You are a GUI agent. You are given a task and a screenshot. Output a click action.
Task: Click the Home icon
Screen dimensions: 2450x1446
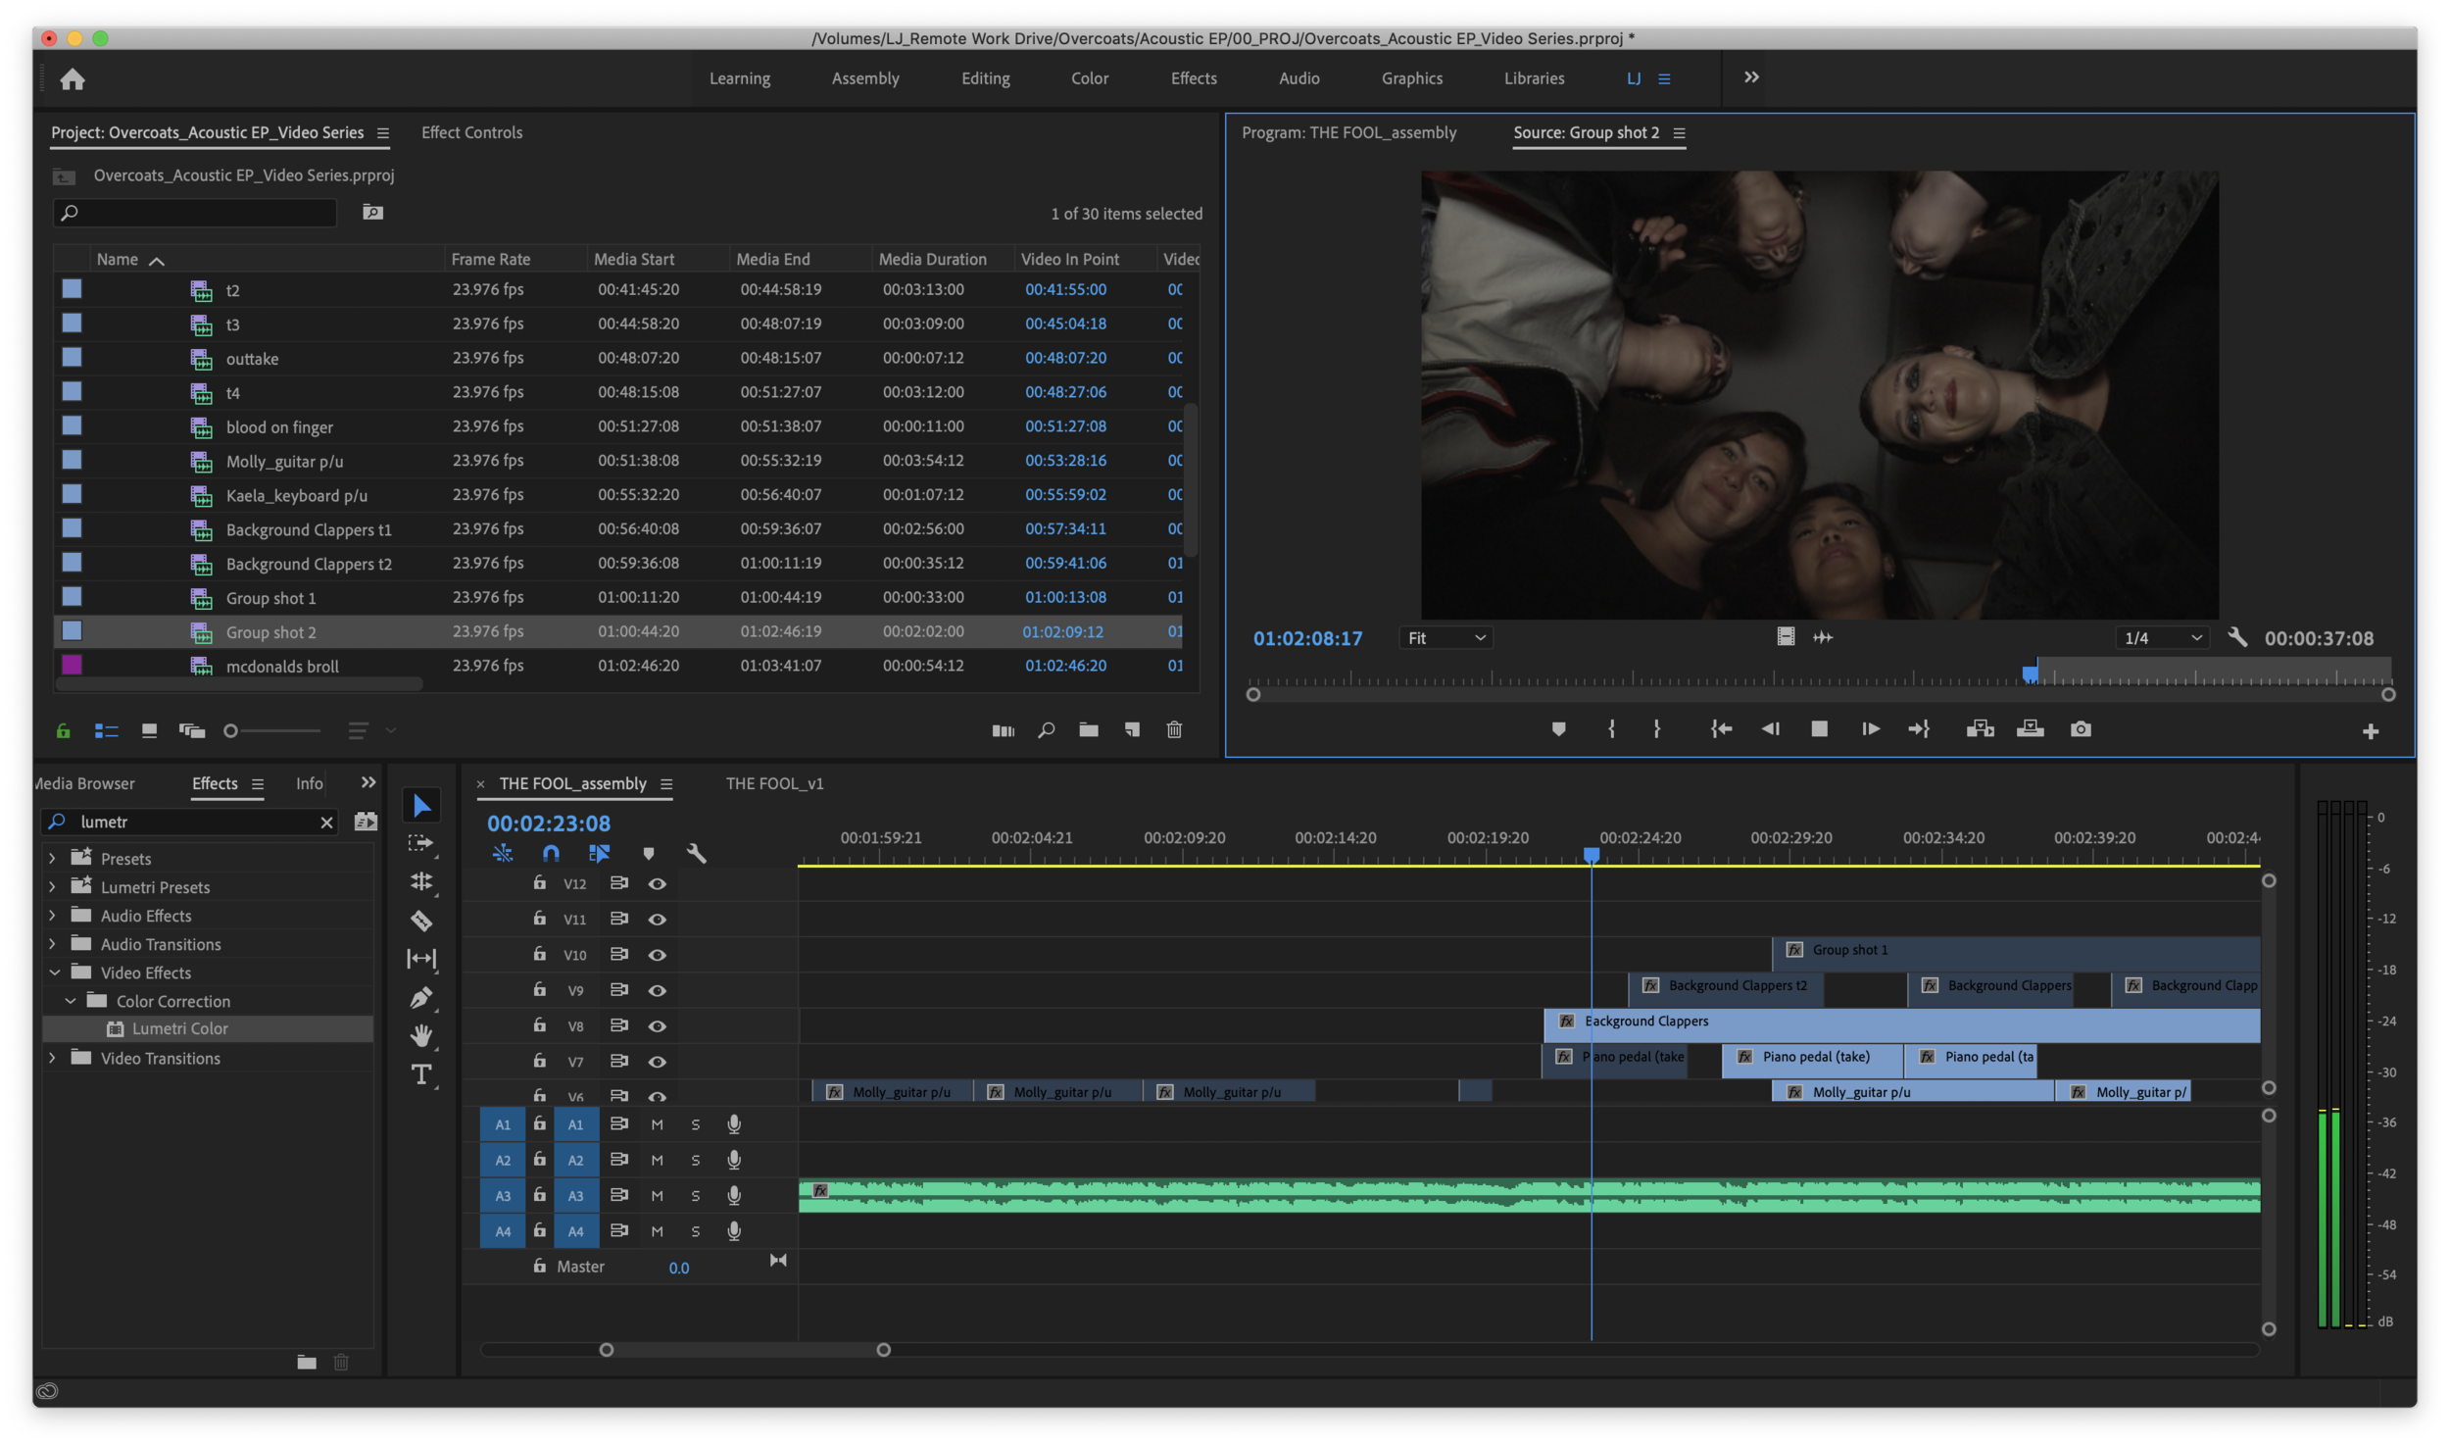73,78
